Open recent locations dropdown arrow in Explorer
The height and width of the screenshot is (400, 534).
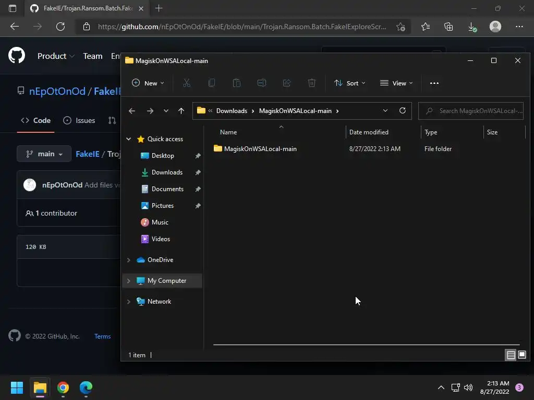tap(166, 111)
